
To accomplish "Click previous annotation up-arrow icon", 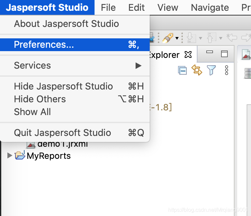I will [212, 38].
